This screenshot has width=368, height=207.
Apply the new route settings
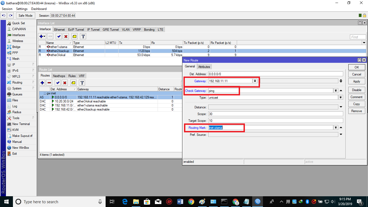356,81
